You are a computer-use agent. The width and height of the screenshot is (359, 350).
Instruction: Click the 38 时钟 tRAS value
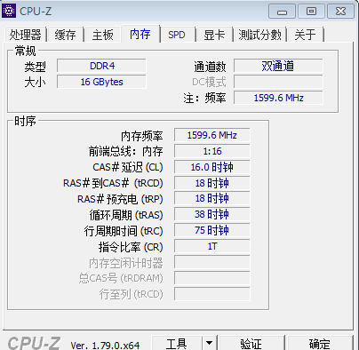(212, 214)
